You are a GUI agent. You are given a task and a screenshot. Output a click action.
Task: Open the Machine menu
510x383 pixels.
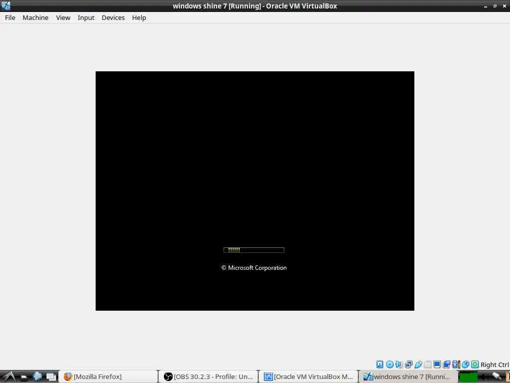pyautogui.click(x=35, y=17)
